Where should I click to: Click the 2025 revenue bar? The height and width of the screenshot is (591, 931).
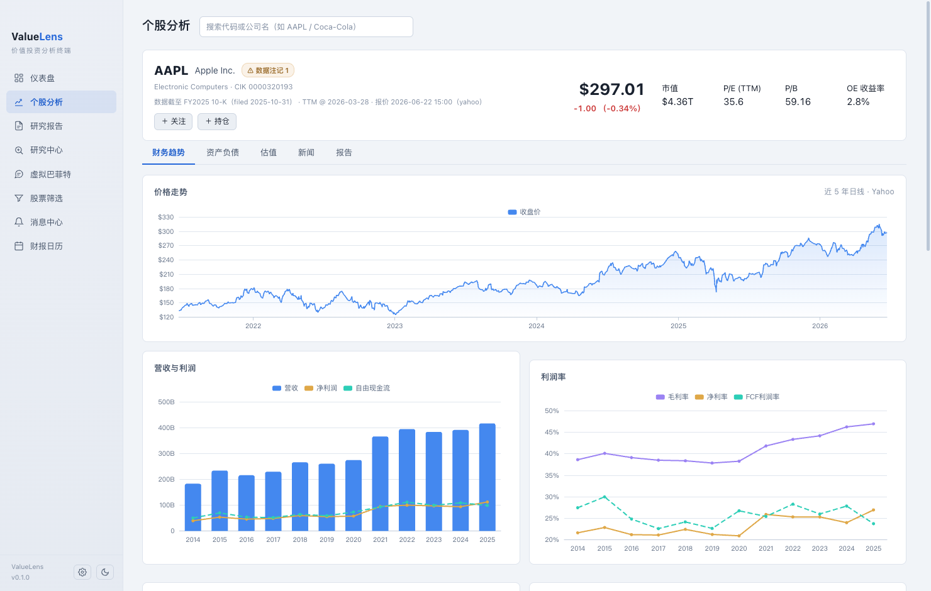[x=488, y=477]
